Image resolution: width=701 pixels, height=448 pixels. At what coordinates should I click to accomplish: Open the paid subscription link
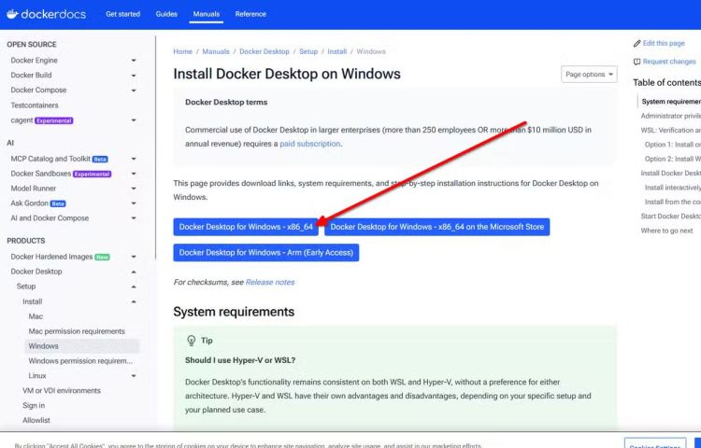point(310,144)
